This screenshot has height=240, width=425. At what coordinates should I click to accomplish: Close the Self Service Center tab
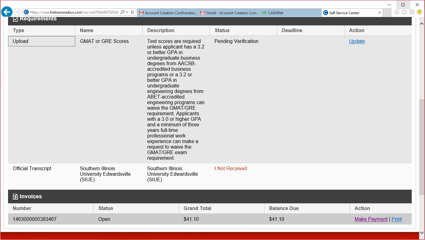click(380, 13)
